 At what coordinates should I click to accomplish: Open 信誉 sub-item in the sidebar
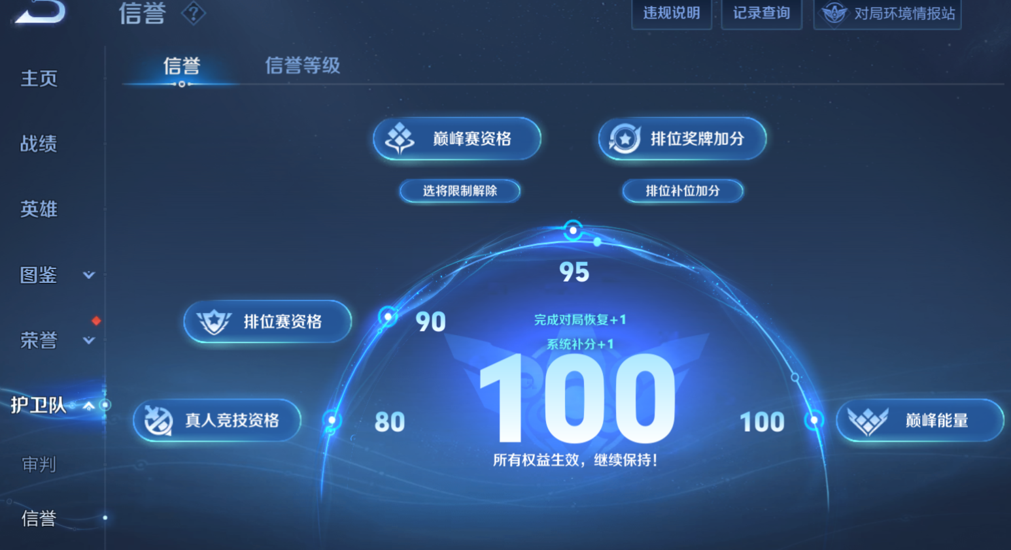[x=39, y=519]
